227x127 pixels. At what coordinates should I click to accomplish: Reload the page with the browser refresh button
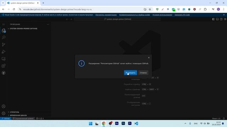[x=14, y=10]
